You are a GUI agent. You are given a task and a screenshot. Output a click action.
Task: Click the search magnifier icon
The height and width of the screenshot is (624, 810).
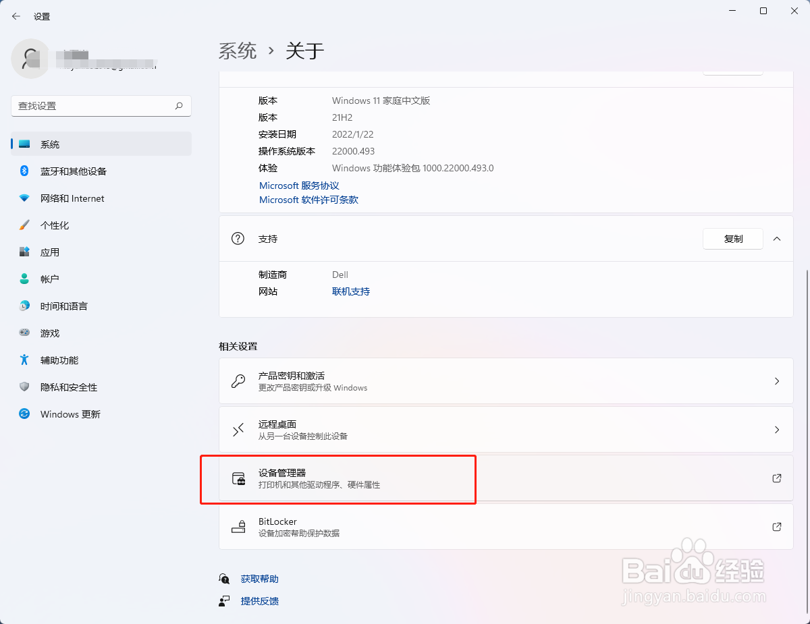tap(179, 106)
